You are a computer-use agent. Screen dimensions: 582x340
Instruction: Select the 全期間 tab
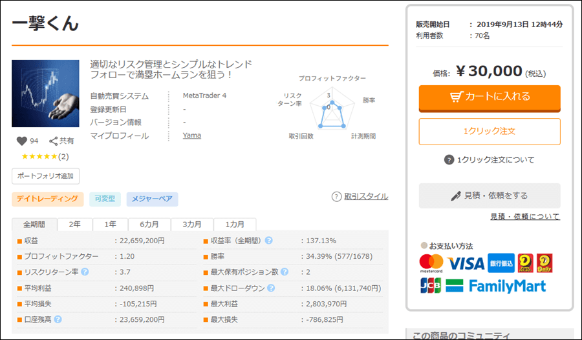pos(34,225)
